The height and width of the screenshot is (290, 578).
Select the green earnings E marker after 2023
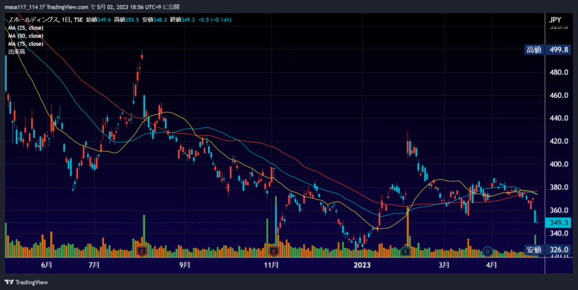[405, 252]
